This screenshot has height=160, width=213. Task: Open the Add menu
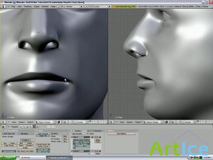20,7
